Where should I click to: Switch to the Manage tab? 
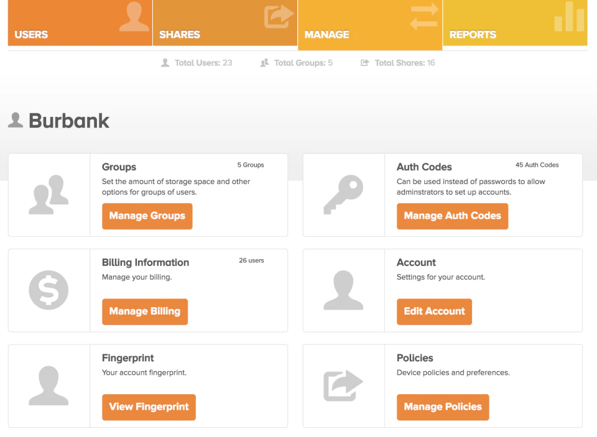click(x=326, y=35)
